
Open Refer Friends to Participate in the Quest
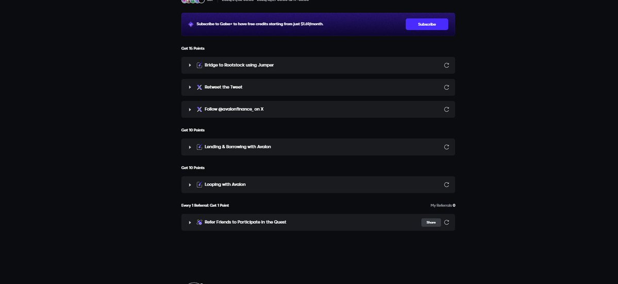click(x=245, y=222)
